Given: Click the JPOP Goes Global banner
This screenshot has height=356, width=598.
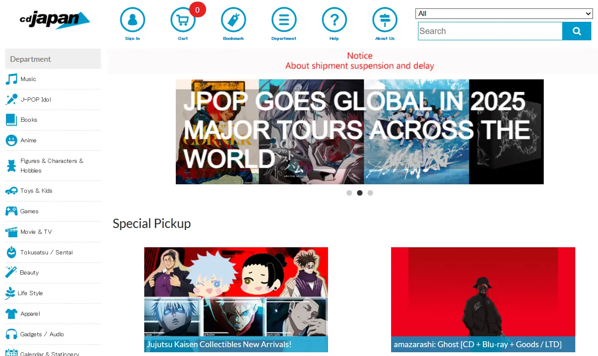Looking at the screenshot, I should 360,132.
